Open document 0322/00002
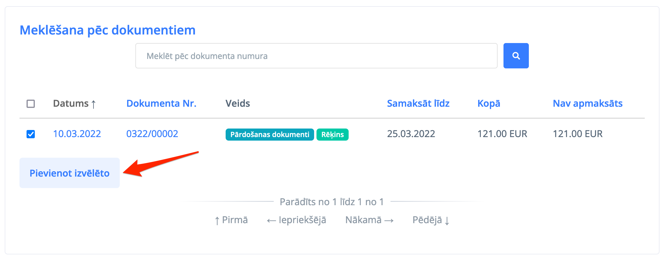This screenshot has height=260, width=666. (152, 134)
